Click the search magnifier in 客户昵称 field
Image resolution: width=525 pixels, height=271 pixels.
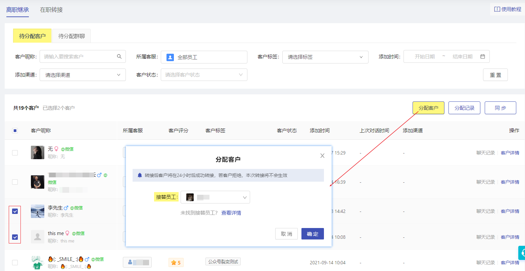tap(119, 56)
